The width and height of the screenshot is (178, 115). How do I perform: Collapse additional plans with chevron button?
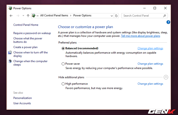click(x=166, y=77)
